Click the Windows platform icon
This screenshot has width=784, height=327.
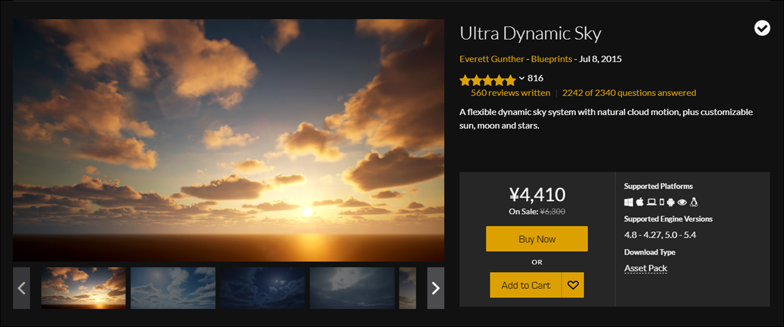click(629, 202)
